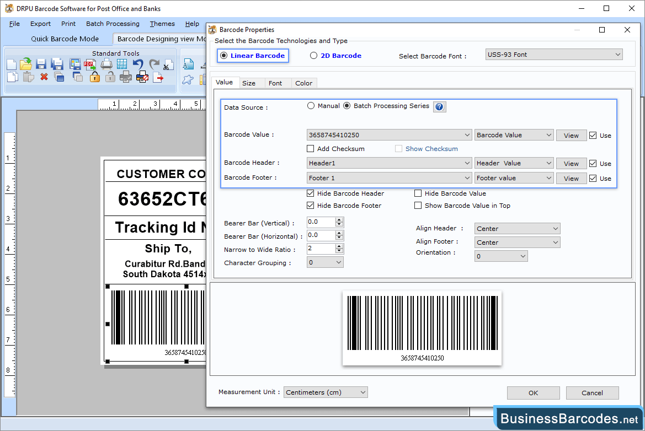
Task: Click the Print icon in Standard Tools
Action: coord(106,64)
